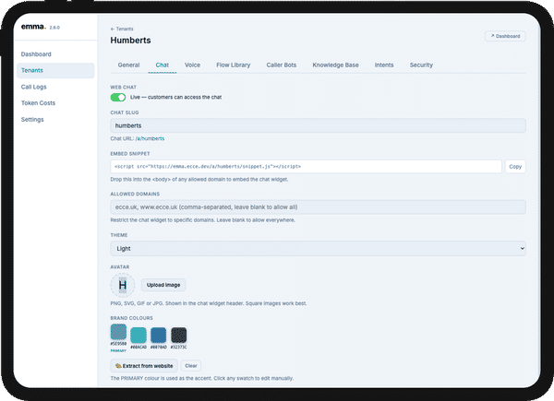Open Call Logs in the sidebar
The image size is (554, 401).
(33, 87)
